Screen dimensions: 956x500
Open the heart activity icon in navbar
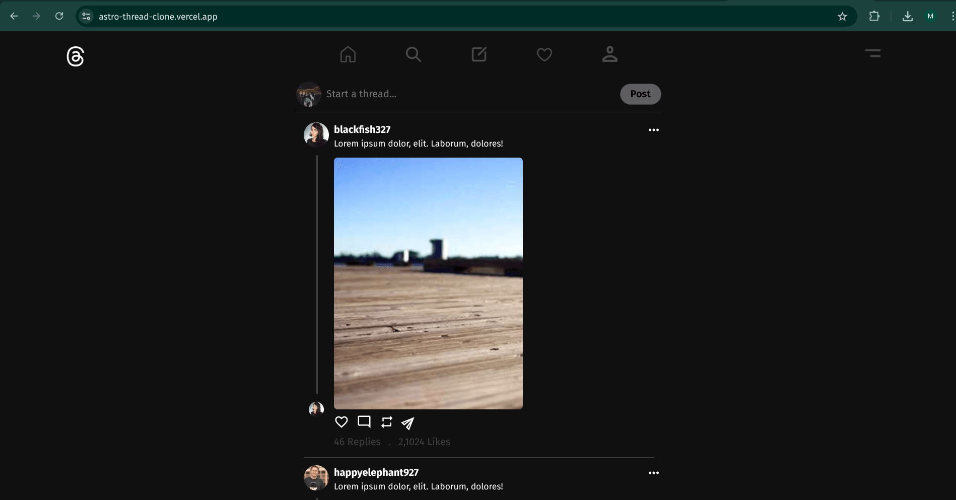point(544,54)
